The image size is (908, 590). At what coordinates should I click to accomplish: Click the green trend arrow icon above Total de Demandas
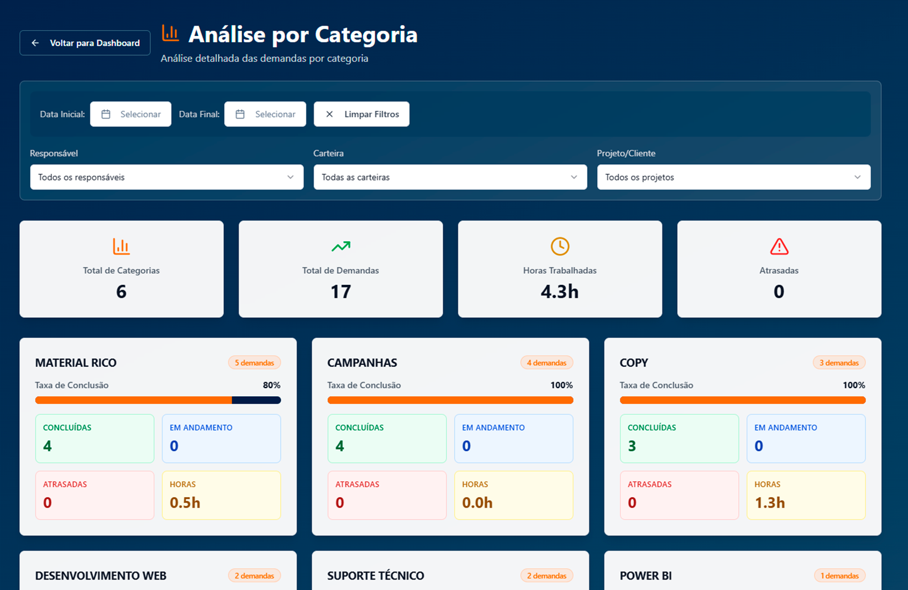pos(341,246)
